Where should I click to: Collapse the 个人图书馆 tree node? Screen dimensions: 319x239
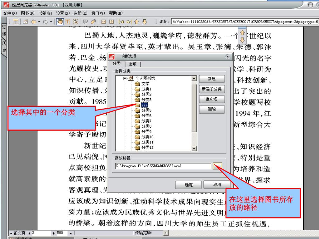(125, 78)
